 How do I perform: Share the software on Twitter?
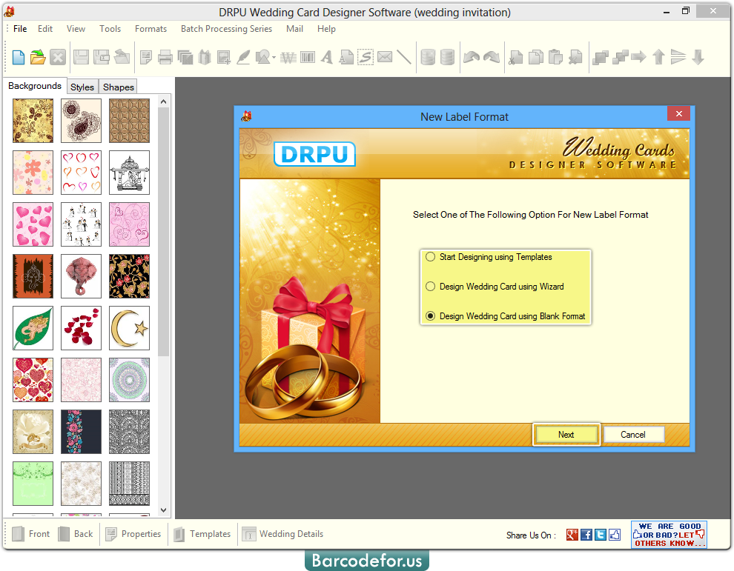click(601, 535)
